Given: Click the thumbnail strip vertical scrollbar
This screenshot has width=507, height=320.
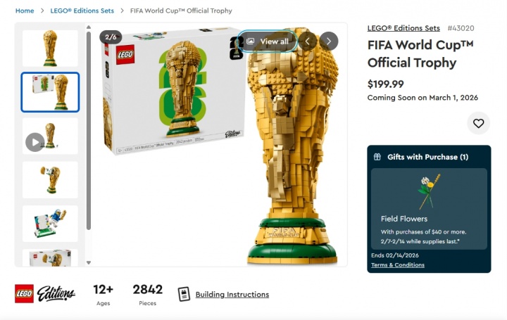Looking at the screenshot, I should (89, 131).
